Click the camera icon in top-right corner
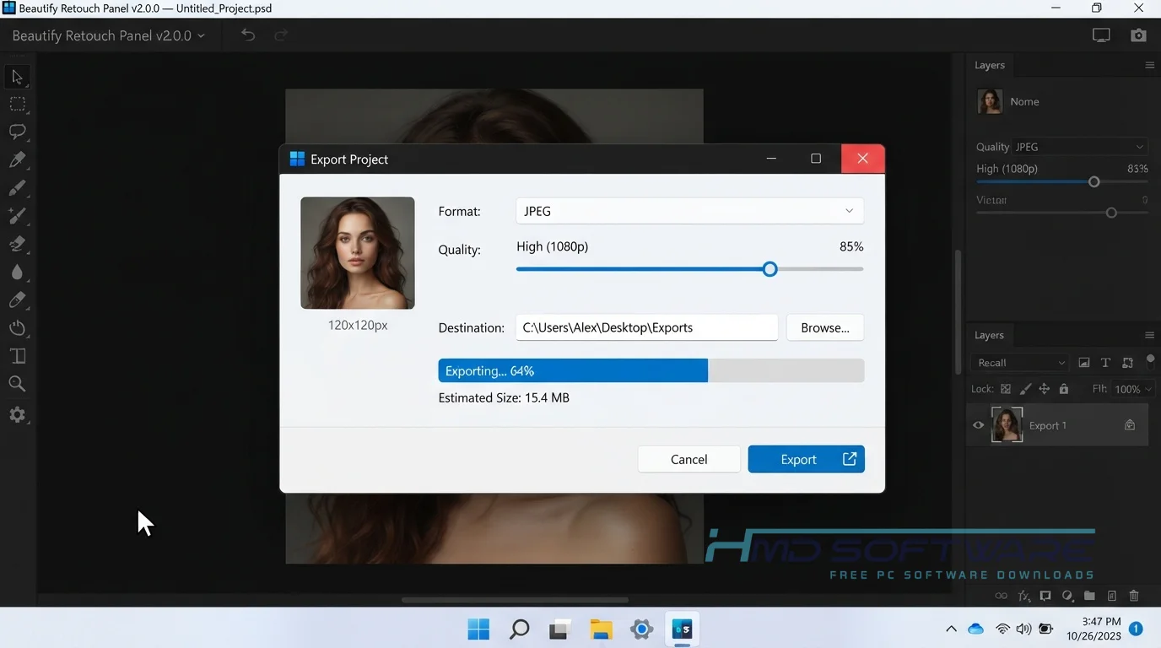The height and width of the screenshot is (648, 1161). [x=1139, y=35]
